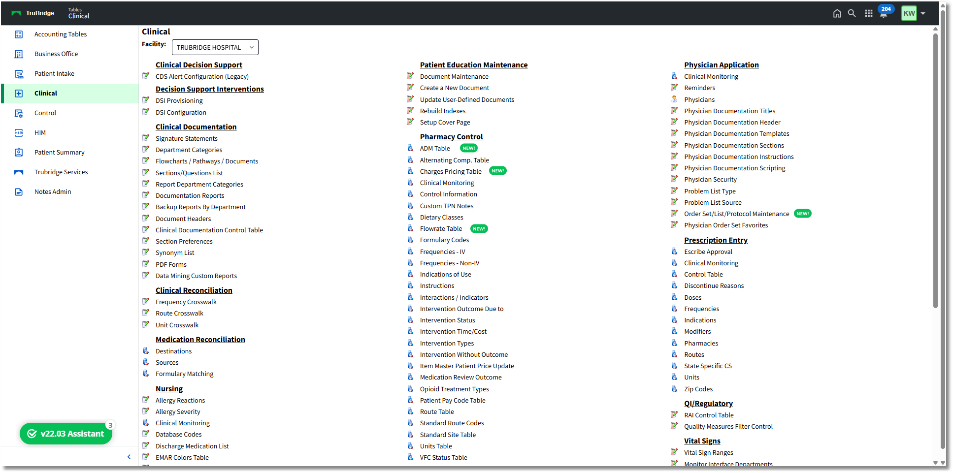The image size is (953, 473).
Task: Open Zip Codes link
Action: pyautogui.click(x=698, y=389)
